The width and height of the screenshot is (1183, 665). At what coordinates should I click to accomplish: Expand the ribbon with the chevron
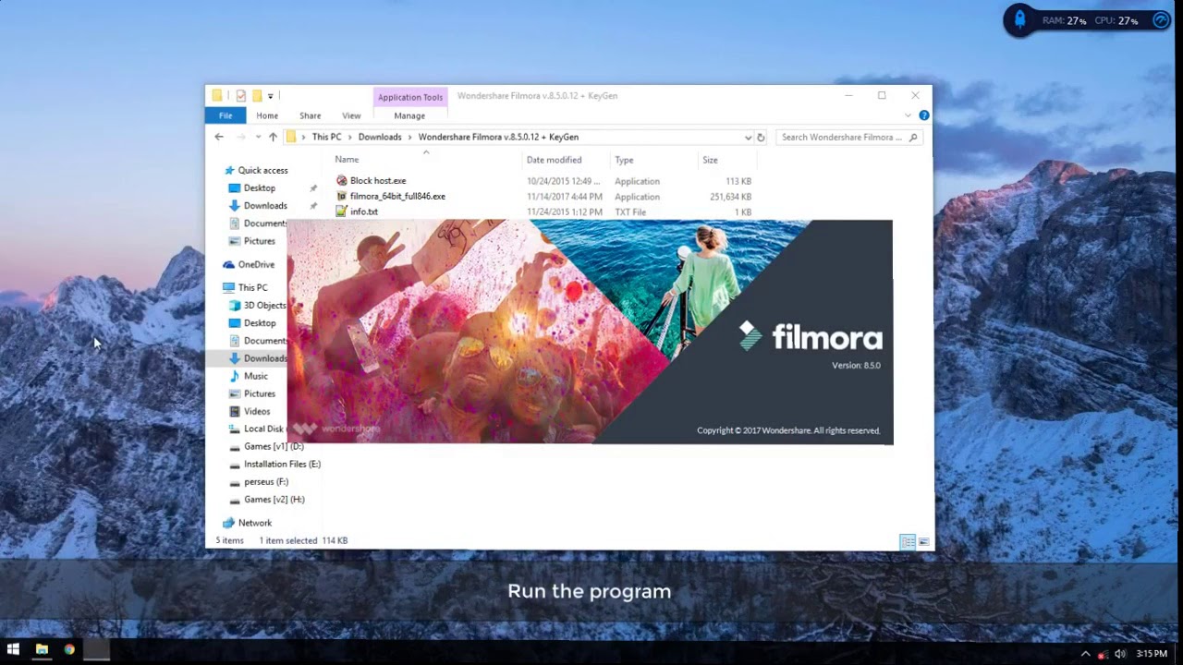908,115
